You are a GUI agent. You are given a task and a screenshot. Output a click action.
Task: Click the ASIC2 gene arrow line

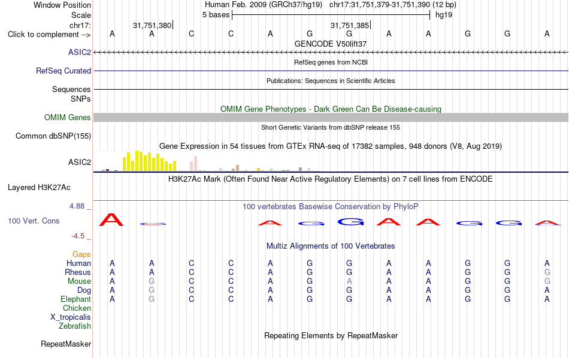click(x=331, y=53)
